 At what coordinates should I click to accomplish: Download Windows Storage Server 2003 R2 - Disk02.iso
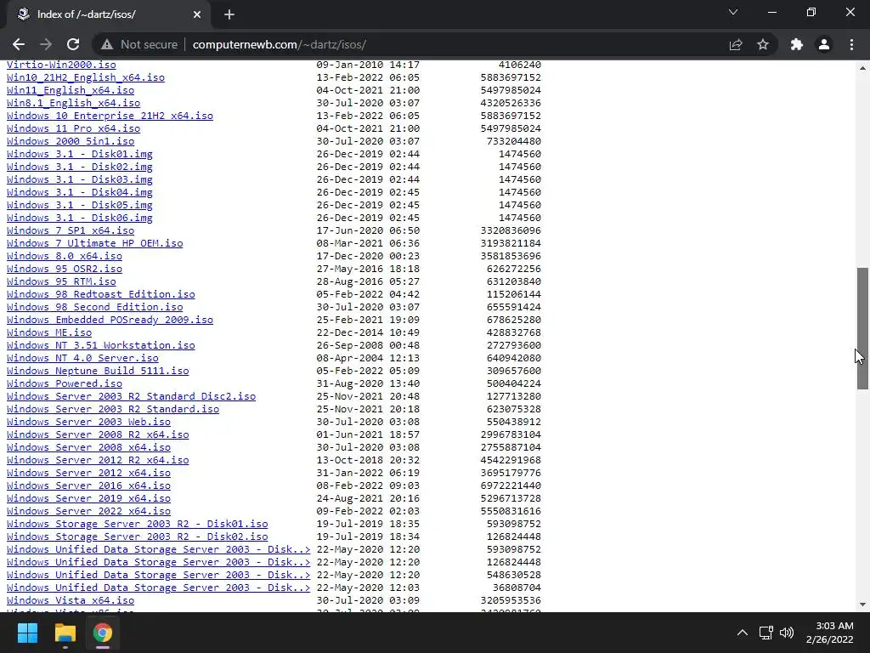137,537
